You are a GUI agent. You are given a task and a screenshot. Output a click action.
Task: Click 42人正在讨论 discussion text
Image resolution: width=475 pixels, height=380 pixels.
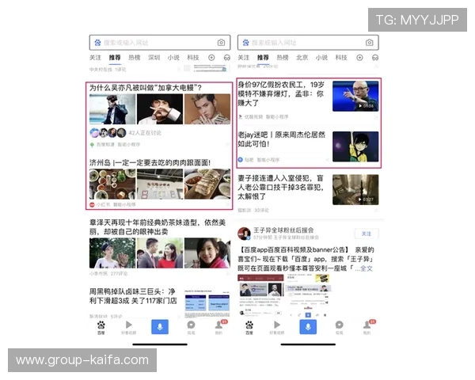pyautogui.click(x=145, y=133)
